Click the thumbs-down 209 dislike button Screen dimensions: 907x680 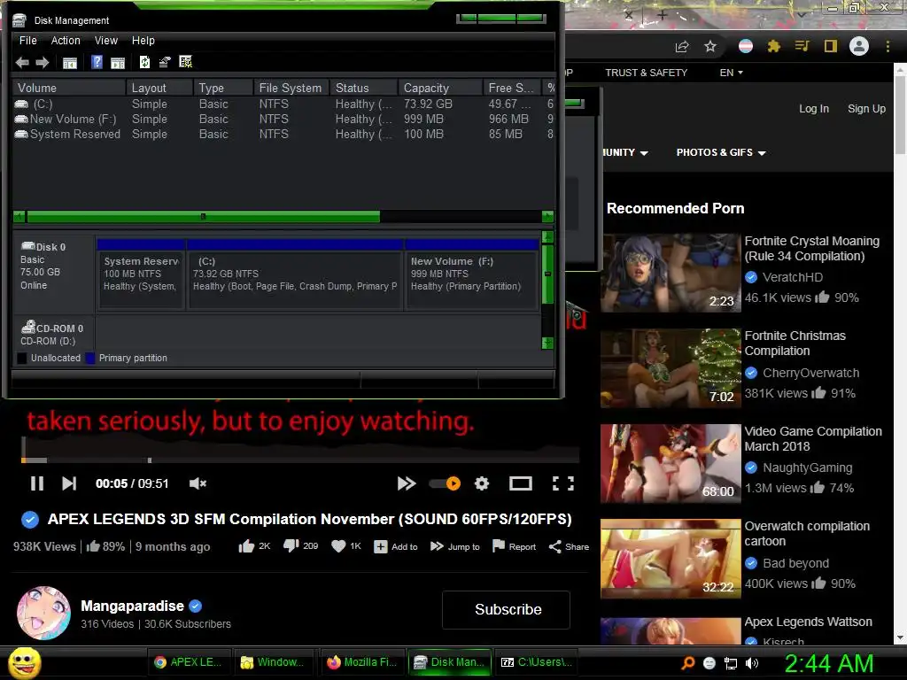(x=301, y=545)
